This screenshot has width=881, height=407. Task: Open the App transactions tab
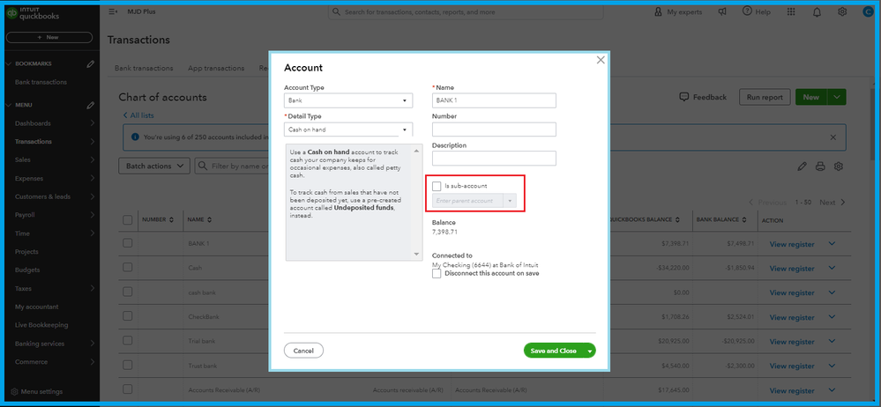pyautogui.click(x=216, y=68)
